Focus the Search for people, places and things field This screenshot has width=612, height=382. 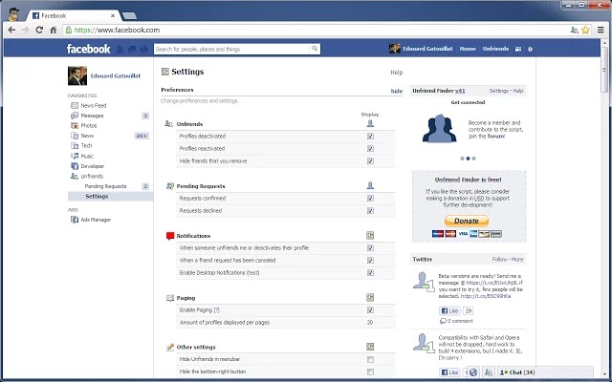point(232,49)
